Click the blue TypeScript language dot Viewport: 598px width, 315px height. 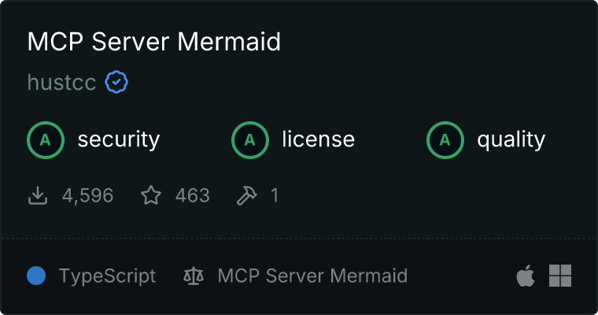click(36, 276)
